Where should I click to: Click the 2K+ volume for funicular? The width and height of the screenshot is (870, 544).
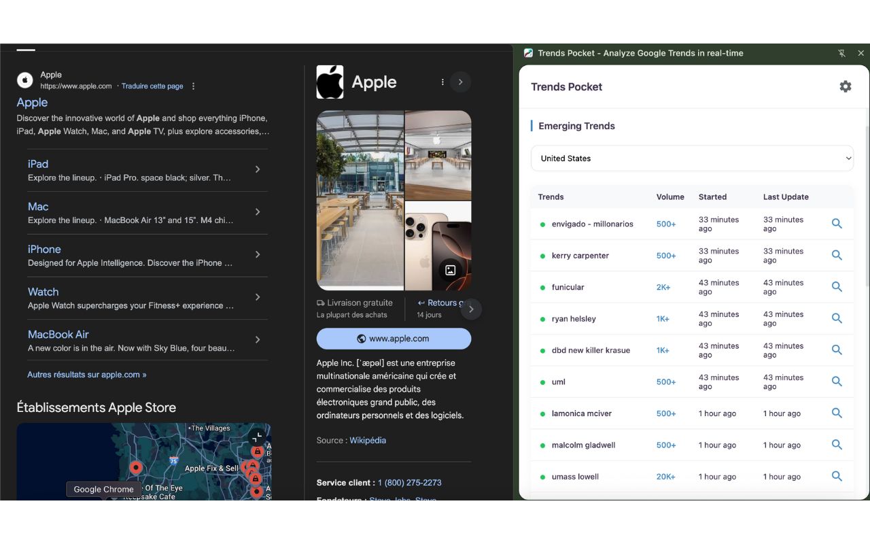pyautogui.click(x=663, y=287)
